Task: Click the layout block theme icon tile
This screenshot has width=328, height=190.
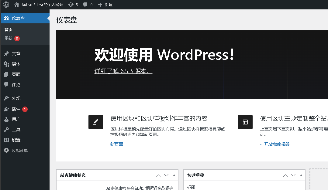Action: tap(245, 122)
